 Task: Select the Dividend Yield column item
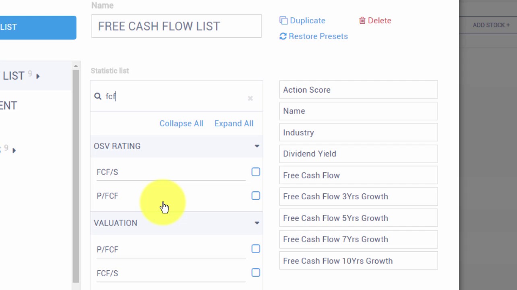tap(358, 154)
